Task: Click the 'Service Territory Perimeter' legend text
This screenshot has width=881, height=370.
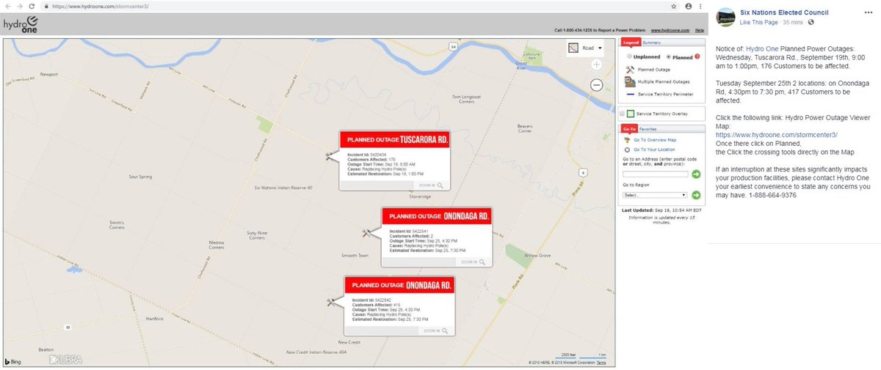Action: point(665,94)
